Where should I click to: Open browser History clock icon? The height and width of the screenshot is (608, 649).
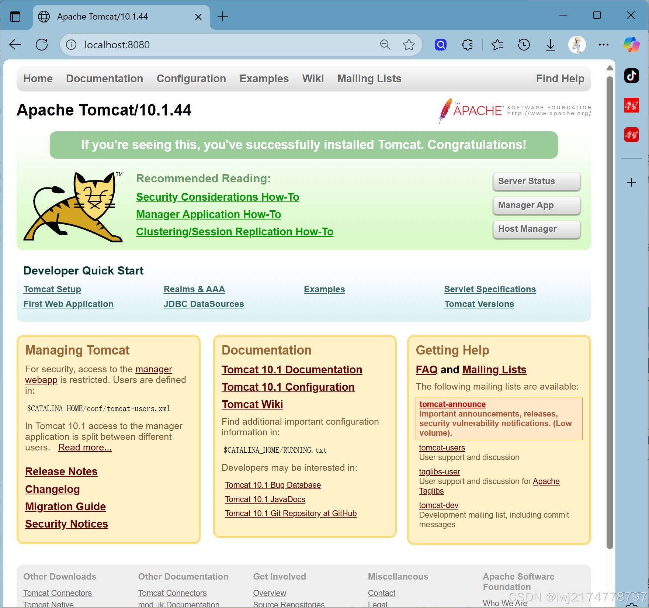(524, 45)
